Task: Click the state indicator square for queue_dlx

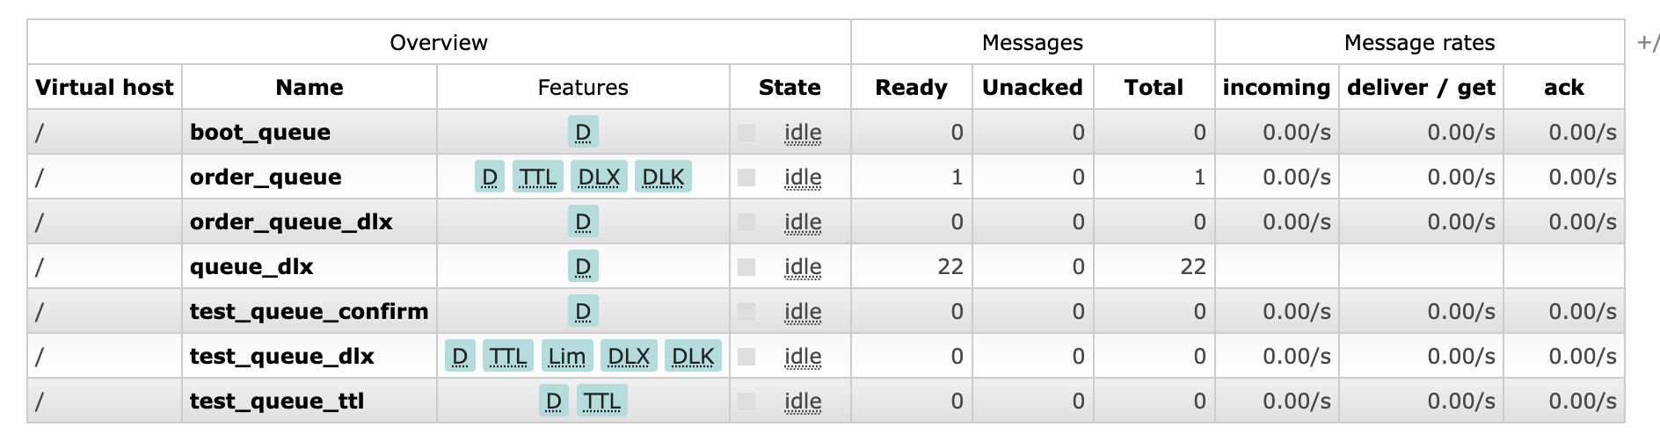Action: [x=746, y=267]
